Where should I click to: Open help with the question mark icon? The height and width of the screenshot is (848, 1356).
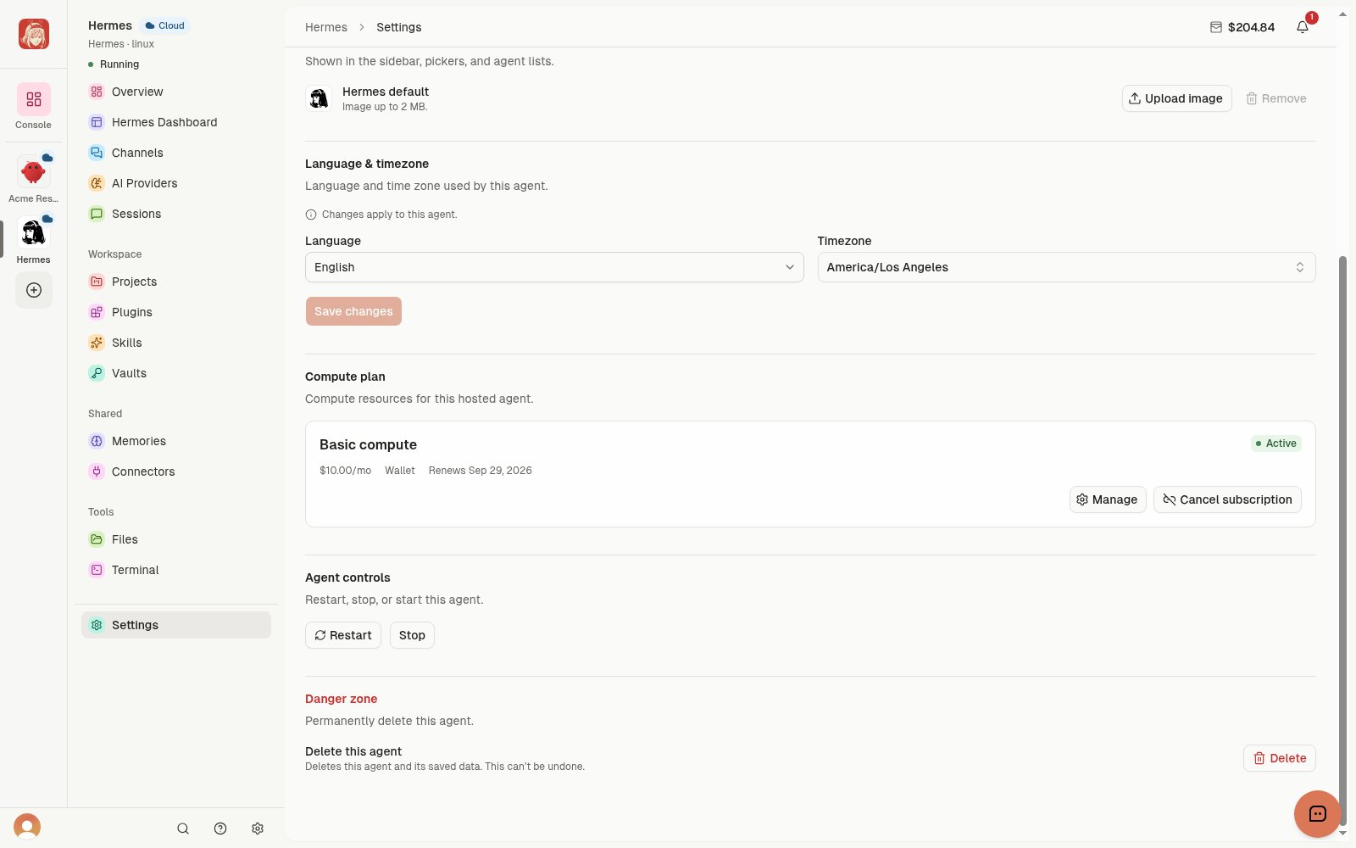tap(220, 828)
